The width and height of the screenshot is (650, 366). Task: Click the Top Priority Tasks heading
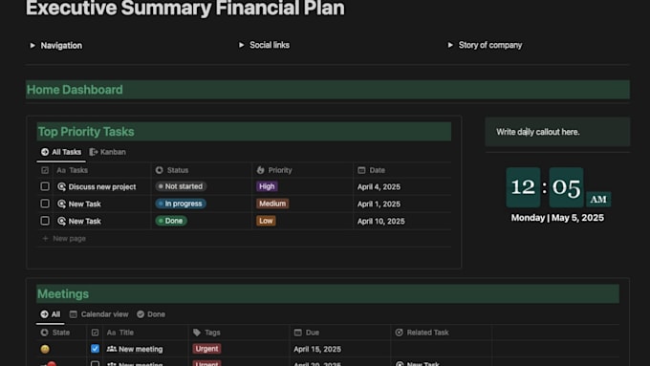click(86, 131)
